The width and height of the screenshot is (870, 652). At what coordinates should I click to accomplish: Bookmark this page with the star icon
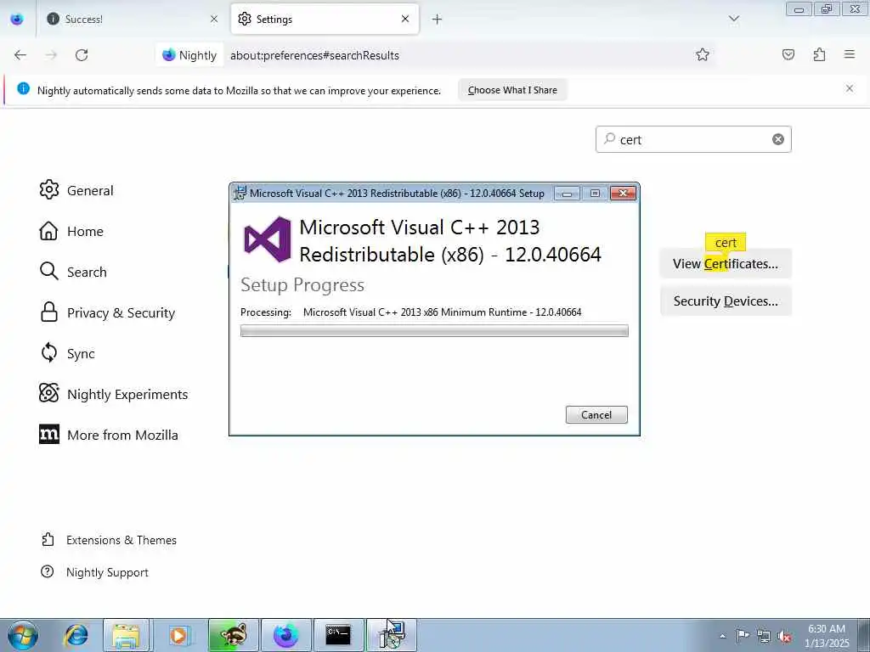(x=703, y=54)
